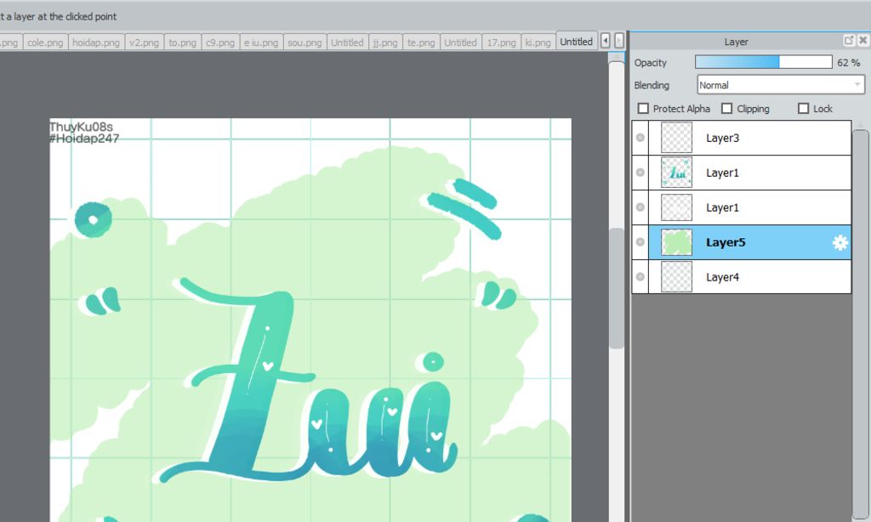
Task: Toggle visibility of Layer5
Action: pos(640,242)
